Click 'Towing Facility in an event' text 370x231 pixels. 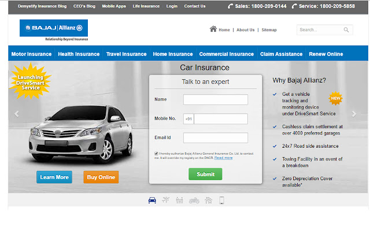pos(312,162)
